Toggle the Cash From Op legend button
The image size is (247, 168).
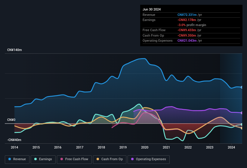tap(110, 160)
